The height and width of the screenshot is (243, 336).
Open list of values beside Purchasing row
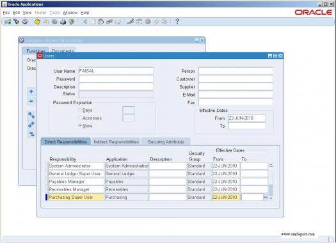pos(266,197)
